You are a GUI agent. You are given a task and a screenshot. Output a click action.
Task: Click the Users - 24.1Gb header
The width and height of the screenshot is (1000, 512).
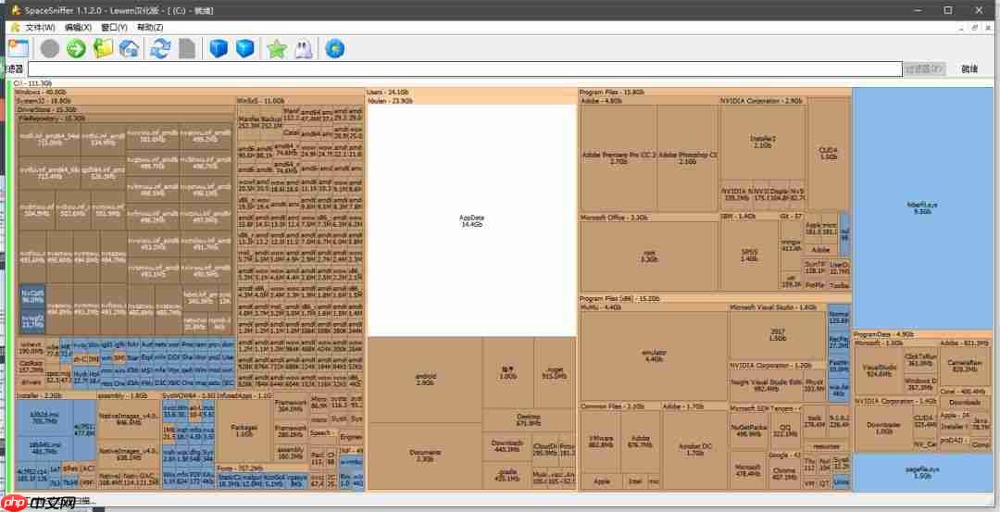tap(388, 93)
